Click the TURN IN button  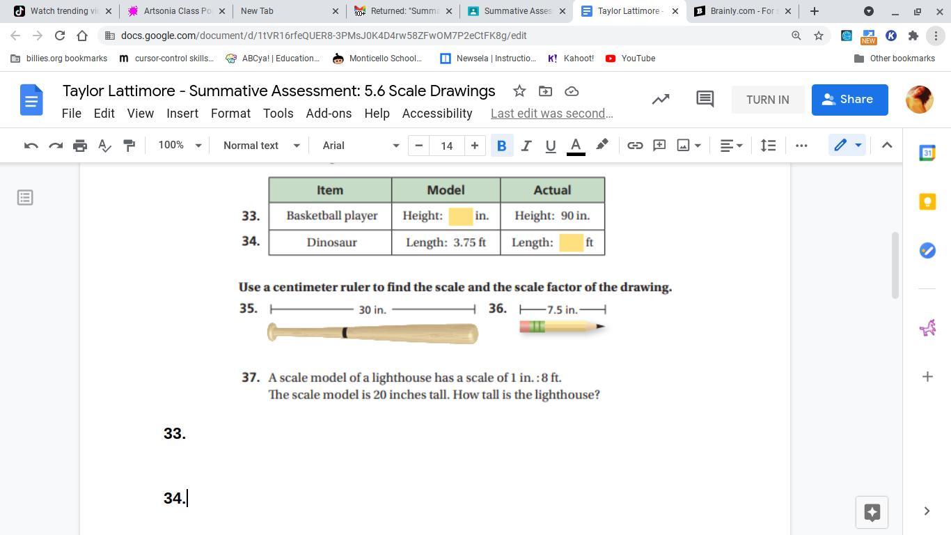(x=768, y=100)
